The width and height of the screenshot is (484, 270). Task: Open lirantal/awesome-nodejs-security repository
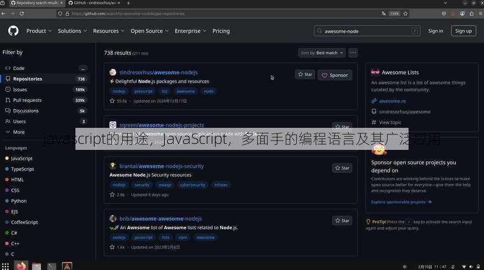pos(161,166)
